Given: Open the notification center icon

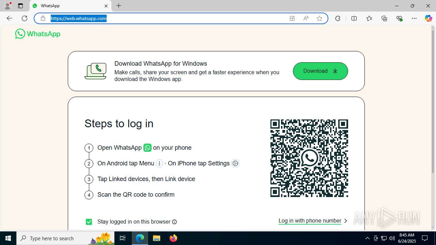Looking at the screenshot, I should (425, 238).
